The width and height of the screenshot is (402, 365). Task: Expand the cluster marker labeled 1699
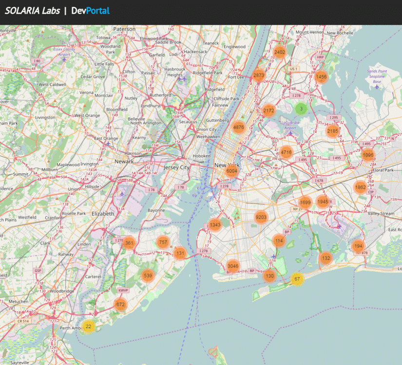[305, 202]
